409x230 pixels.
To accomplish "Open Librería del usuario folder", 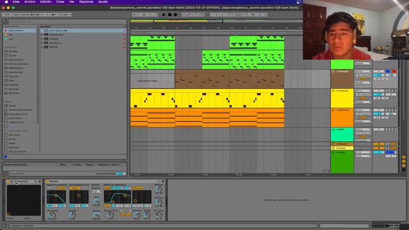I will point(20,110).
